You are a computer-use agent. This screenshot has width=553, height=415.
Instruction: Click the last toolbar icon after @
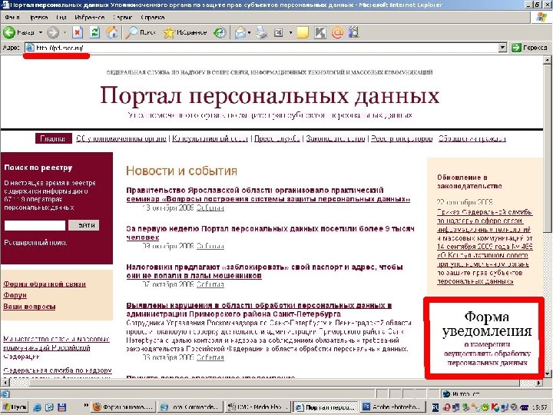point(354,32)
